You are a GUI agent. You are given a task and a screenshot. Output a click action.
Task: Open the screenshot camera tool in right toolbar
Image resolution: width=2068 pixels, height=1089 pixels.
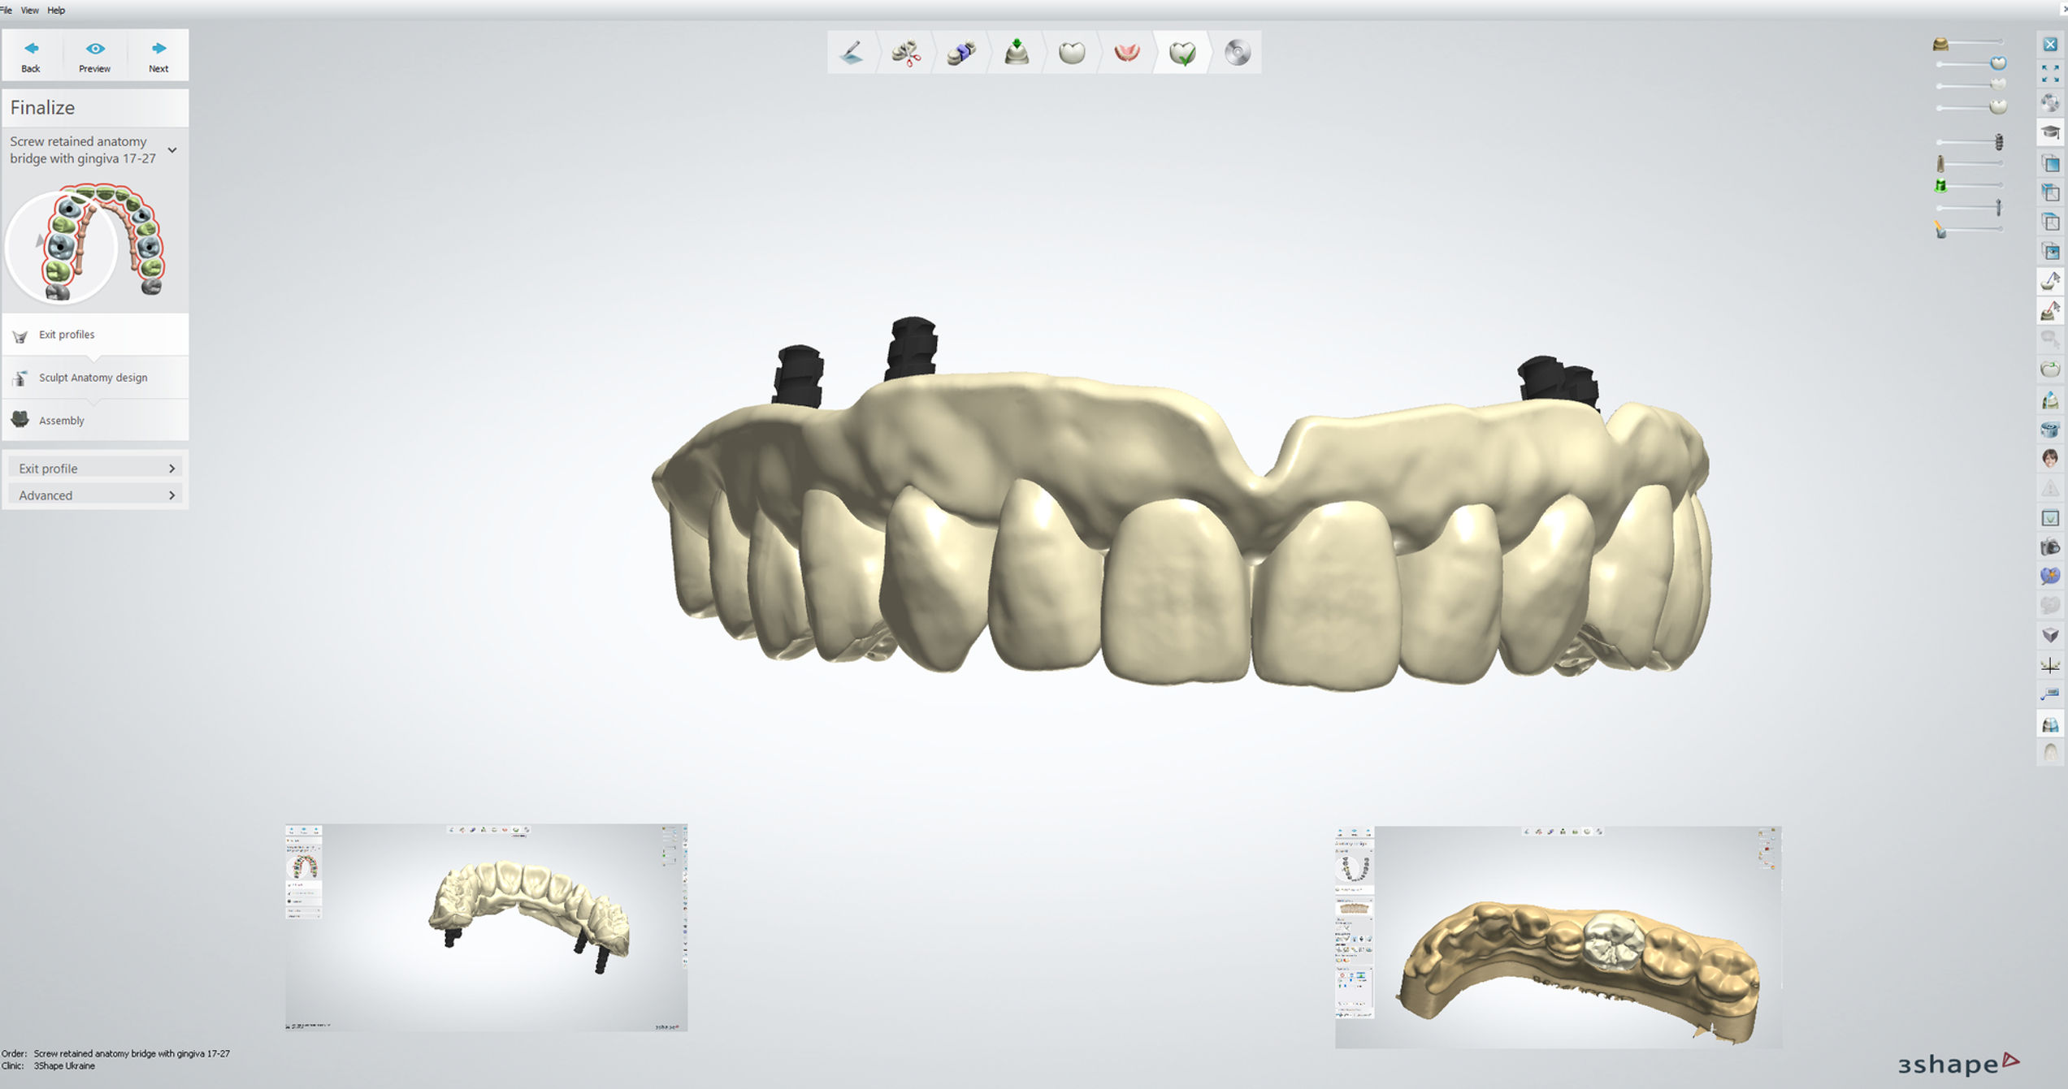click(2048, 547)
